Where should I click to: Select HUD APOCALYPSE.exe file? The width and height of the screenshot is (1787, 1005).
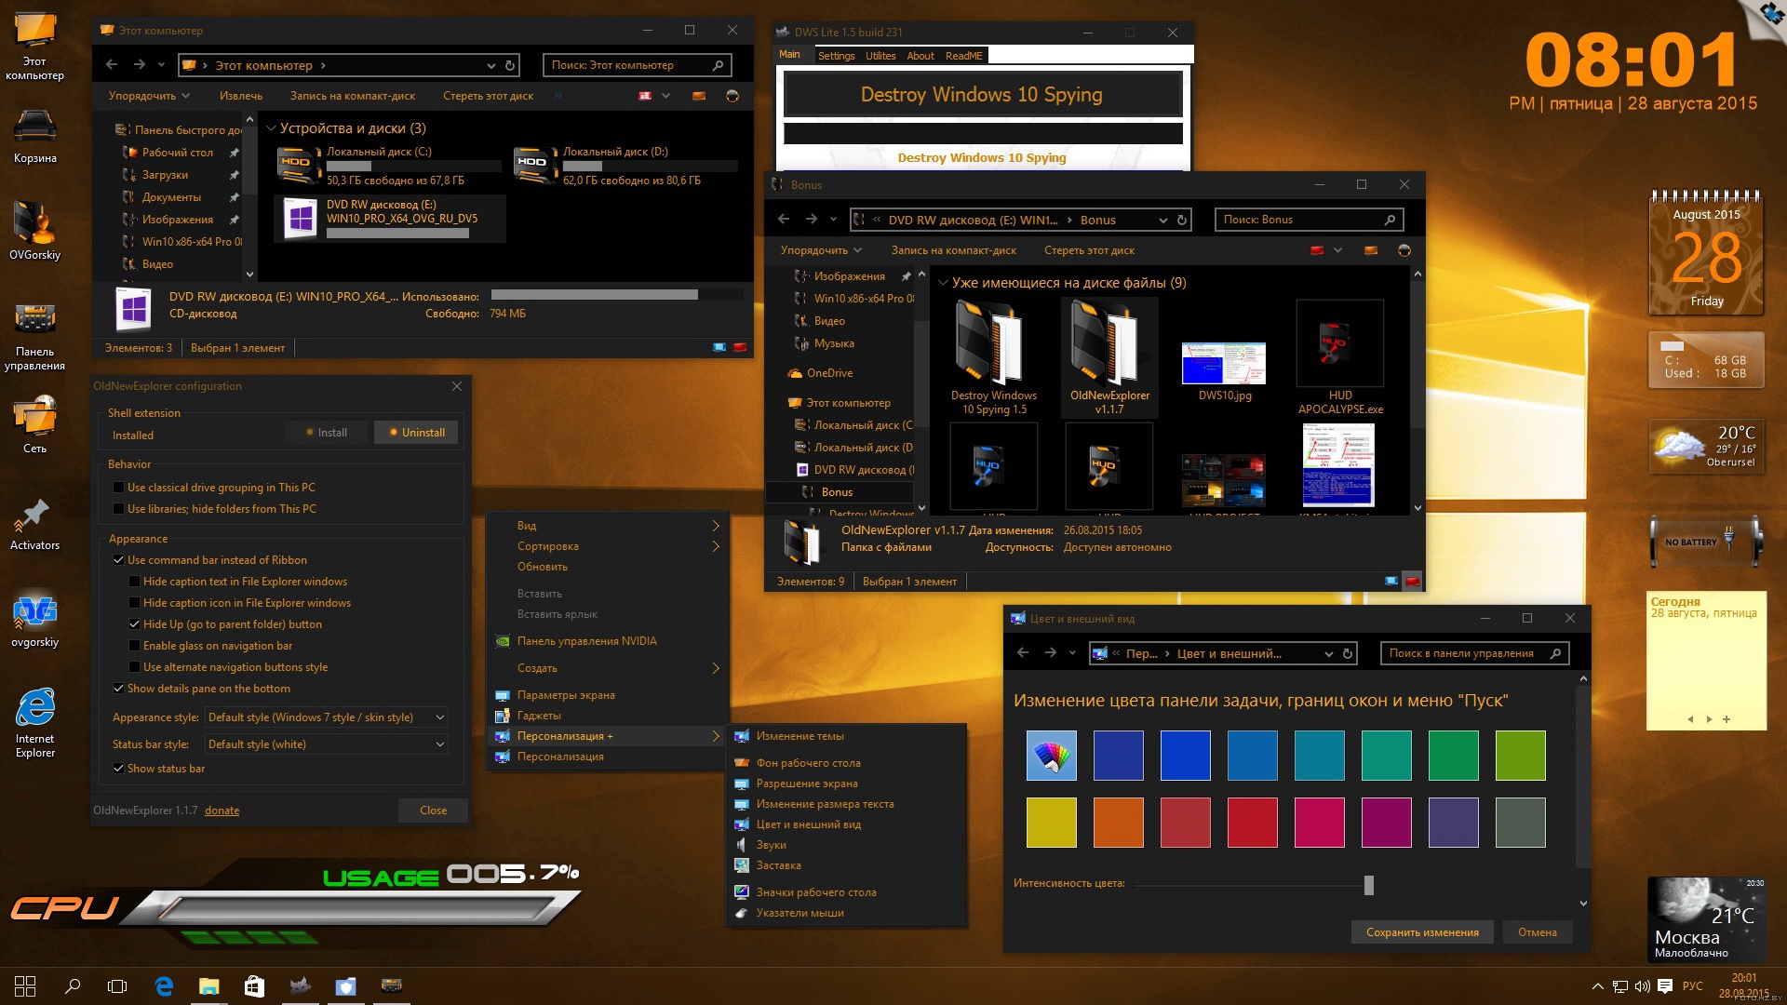pos(1340,356)
